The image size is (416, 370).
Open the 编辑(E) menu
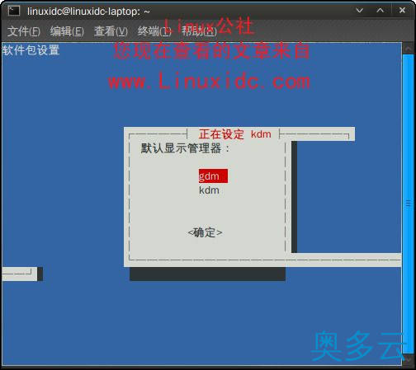tap(67, 31)
